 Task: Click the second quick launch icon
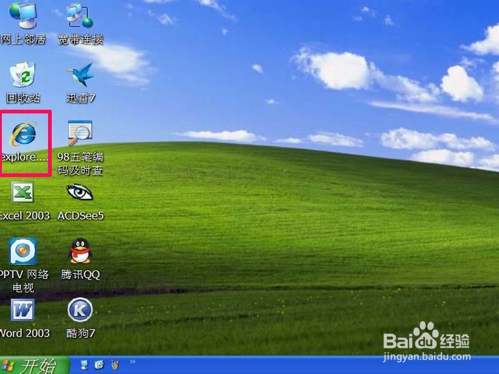tap(99, 365)
